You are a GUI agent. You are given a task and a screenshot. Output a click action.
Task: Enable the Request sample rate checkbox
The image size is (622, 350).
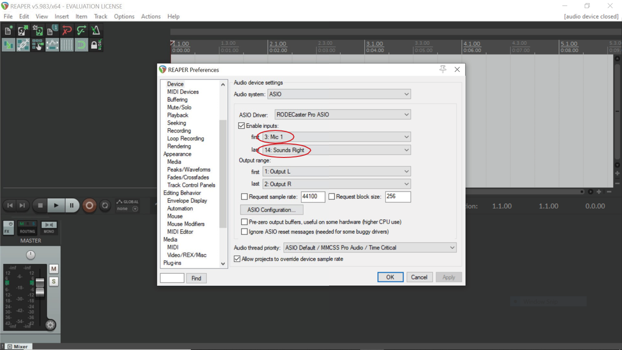(x=245, y=197)
